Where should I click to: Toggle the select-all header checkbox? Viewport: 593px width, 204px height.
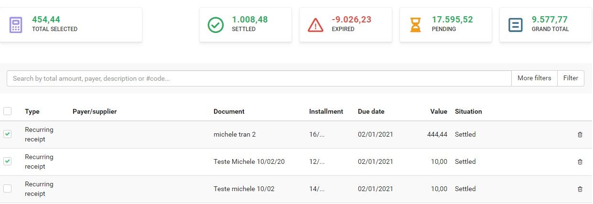coord(8,111)
